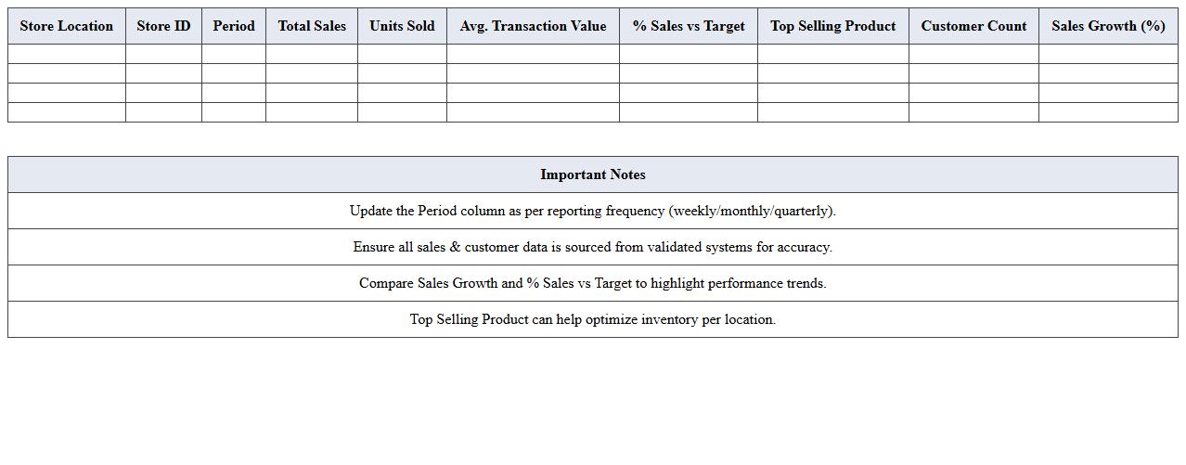Click the Customer Count header

pos(973,26)
